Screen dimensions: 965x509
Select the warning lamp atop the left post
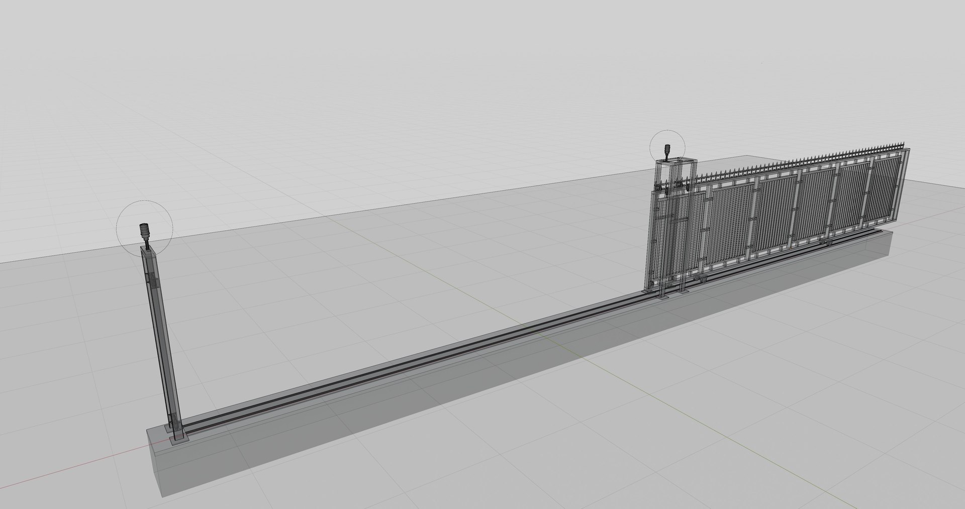tap(144, 233)
